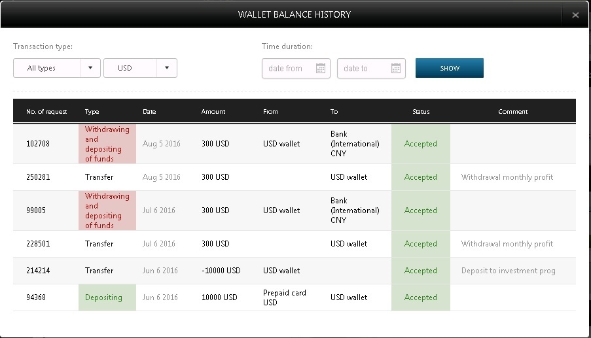Click the SHOW button
This screenshot has height=338, width=591.
coord(449,68)
